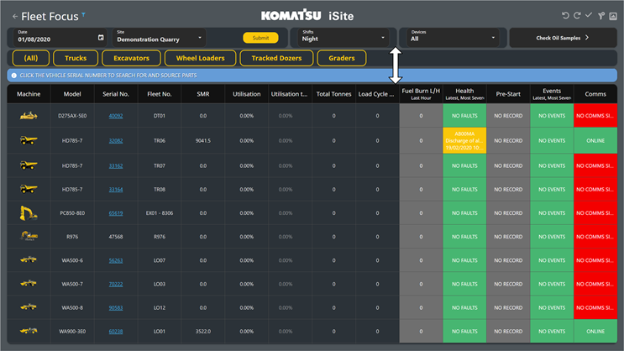
Task: Open serial number link 32082
Action: click(116, 140)
